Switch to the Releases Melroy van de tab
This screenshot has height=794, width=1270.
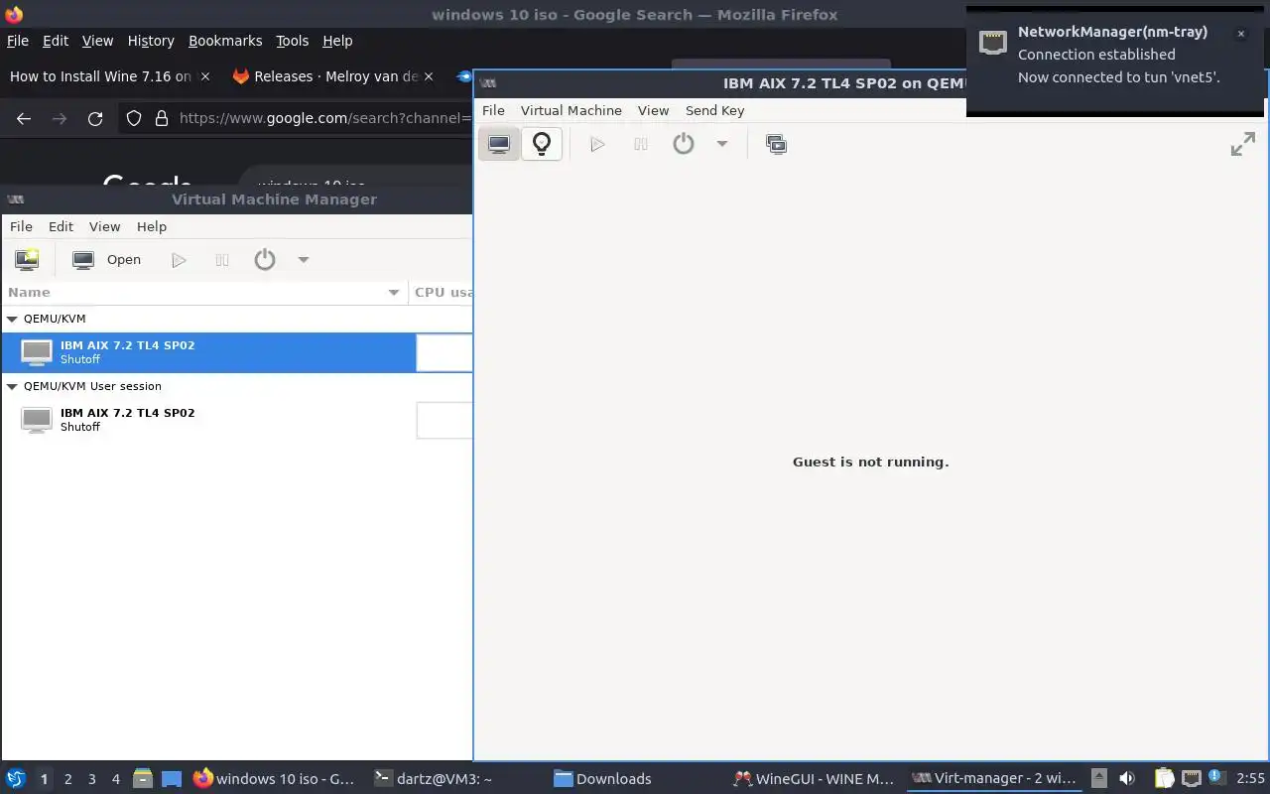tap(325, 76)
